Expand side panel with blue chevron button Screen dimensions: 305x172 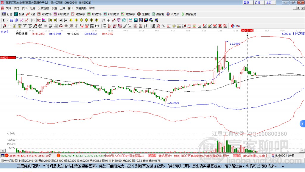point(302,123)
